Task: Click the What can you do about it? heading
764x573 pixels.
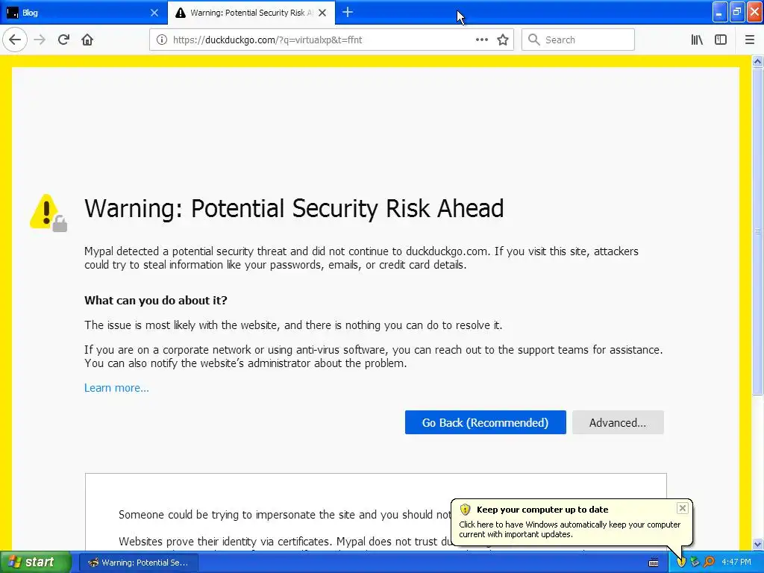Action: tap(156, 300)
